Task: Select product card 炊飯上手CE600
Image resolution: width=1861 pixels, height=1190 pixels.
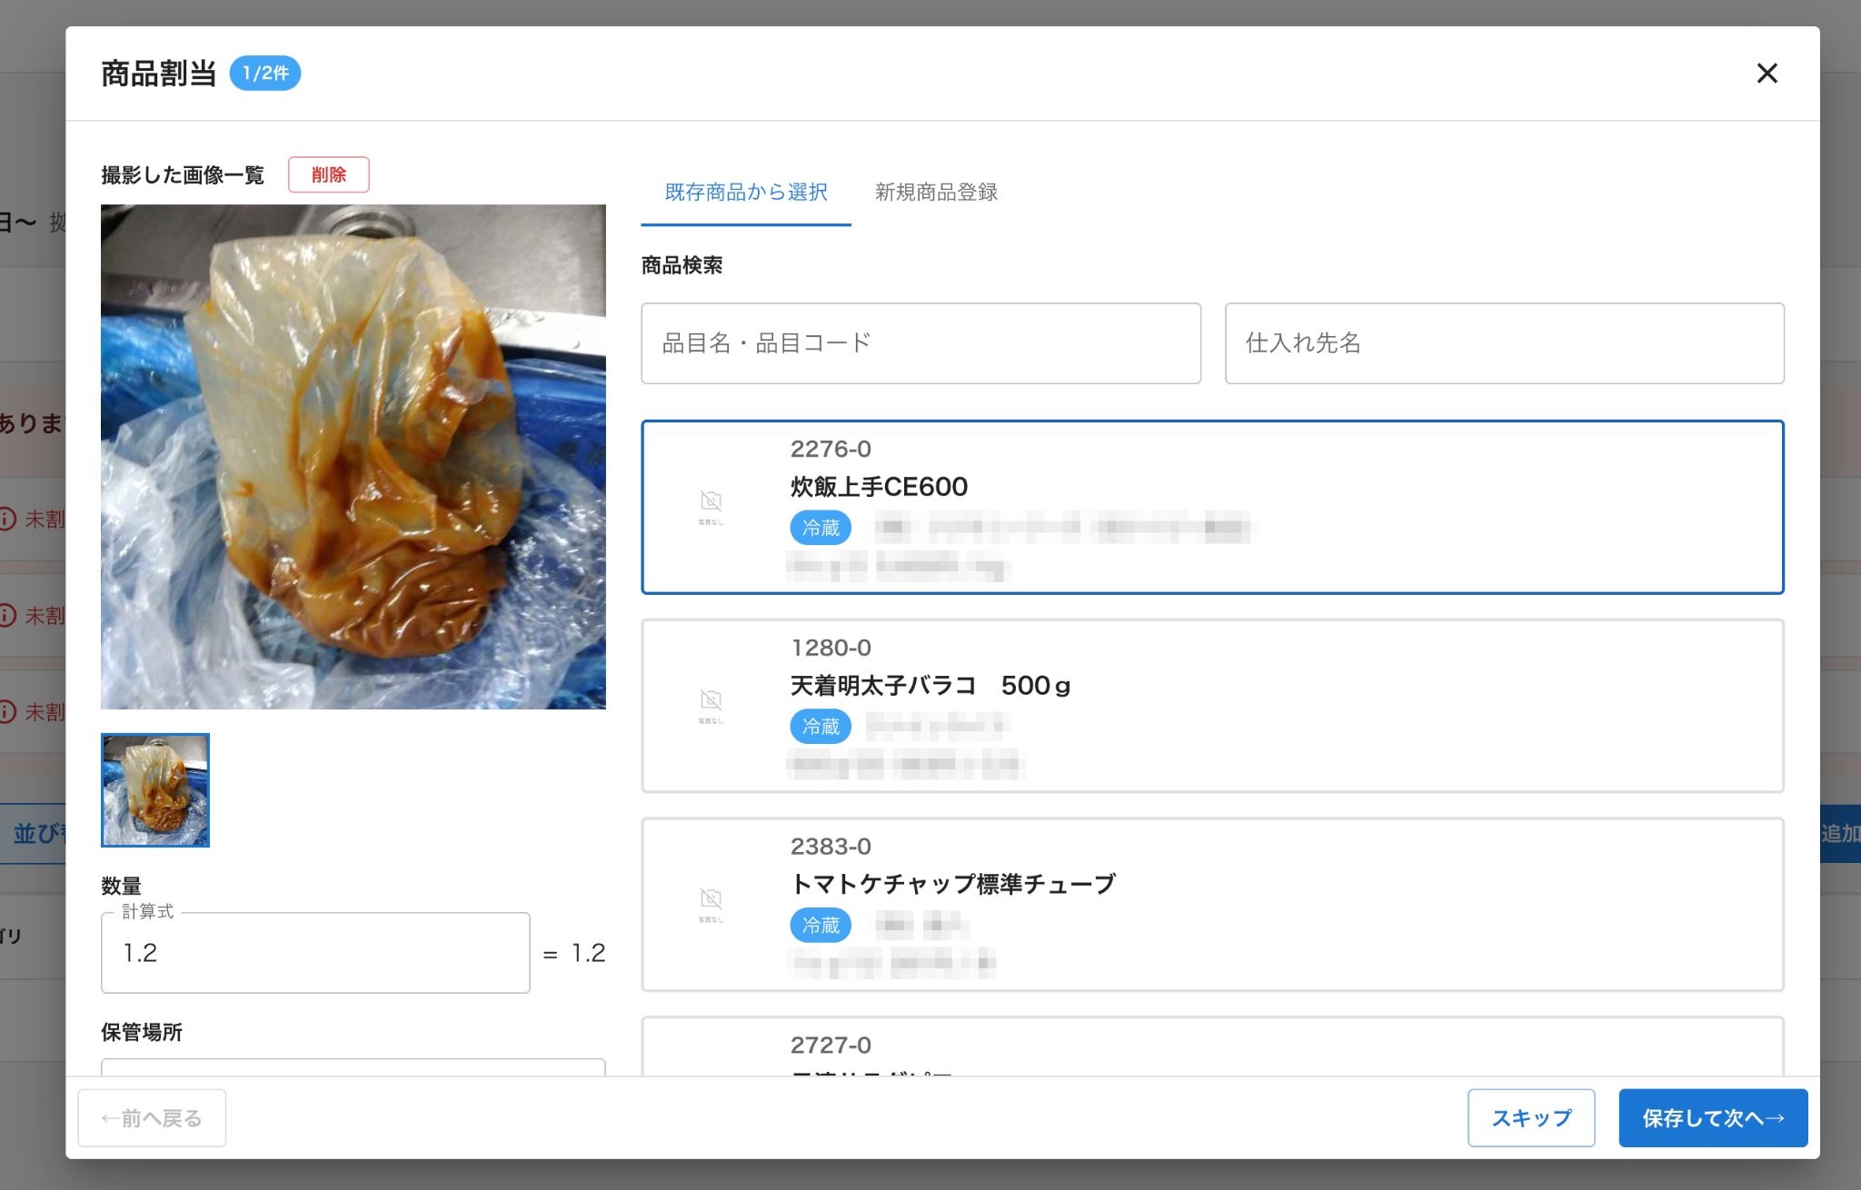Action: click(x=1212, y=507)
